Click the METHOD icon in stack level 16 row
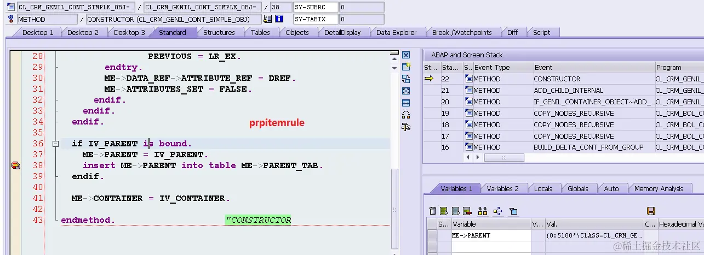Image resolution: width=704 pixels, height=255 pixels. coord(469,147)
